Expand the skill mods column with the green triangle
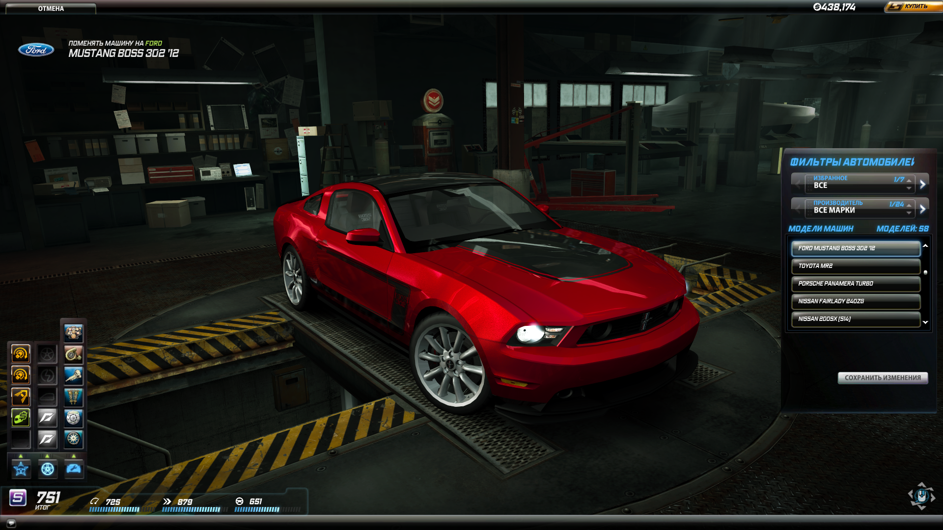 [21, 456]
